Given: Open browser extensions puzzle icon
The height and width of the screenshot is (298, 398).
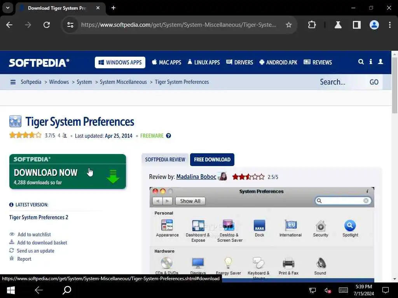Looking at the screenshot, I should point(312,25).
